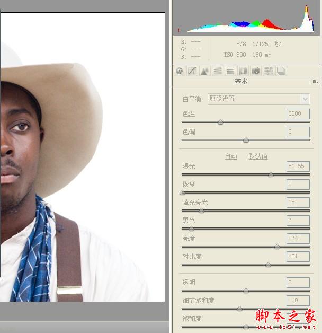Click the 透明 value field
The image size is (322, 333).
click(x=298, y=283)
